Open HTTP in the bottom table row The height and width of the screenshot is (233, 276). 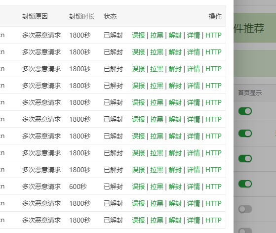tap(213, 220)
